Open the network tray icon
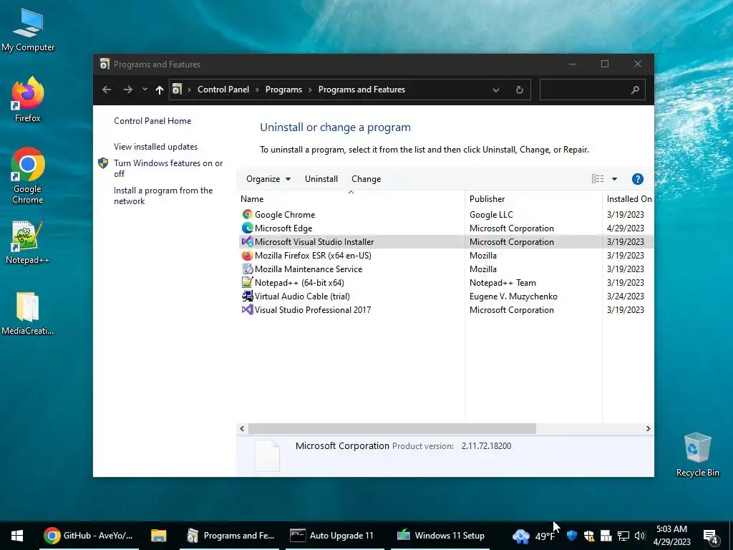 623,536
